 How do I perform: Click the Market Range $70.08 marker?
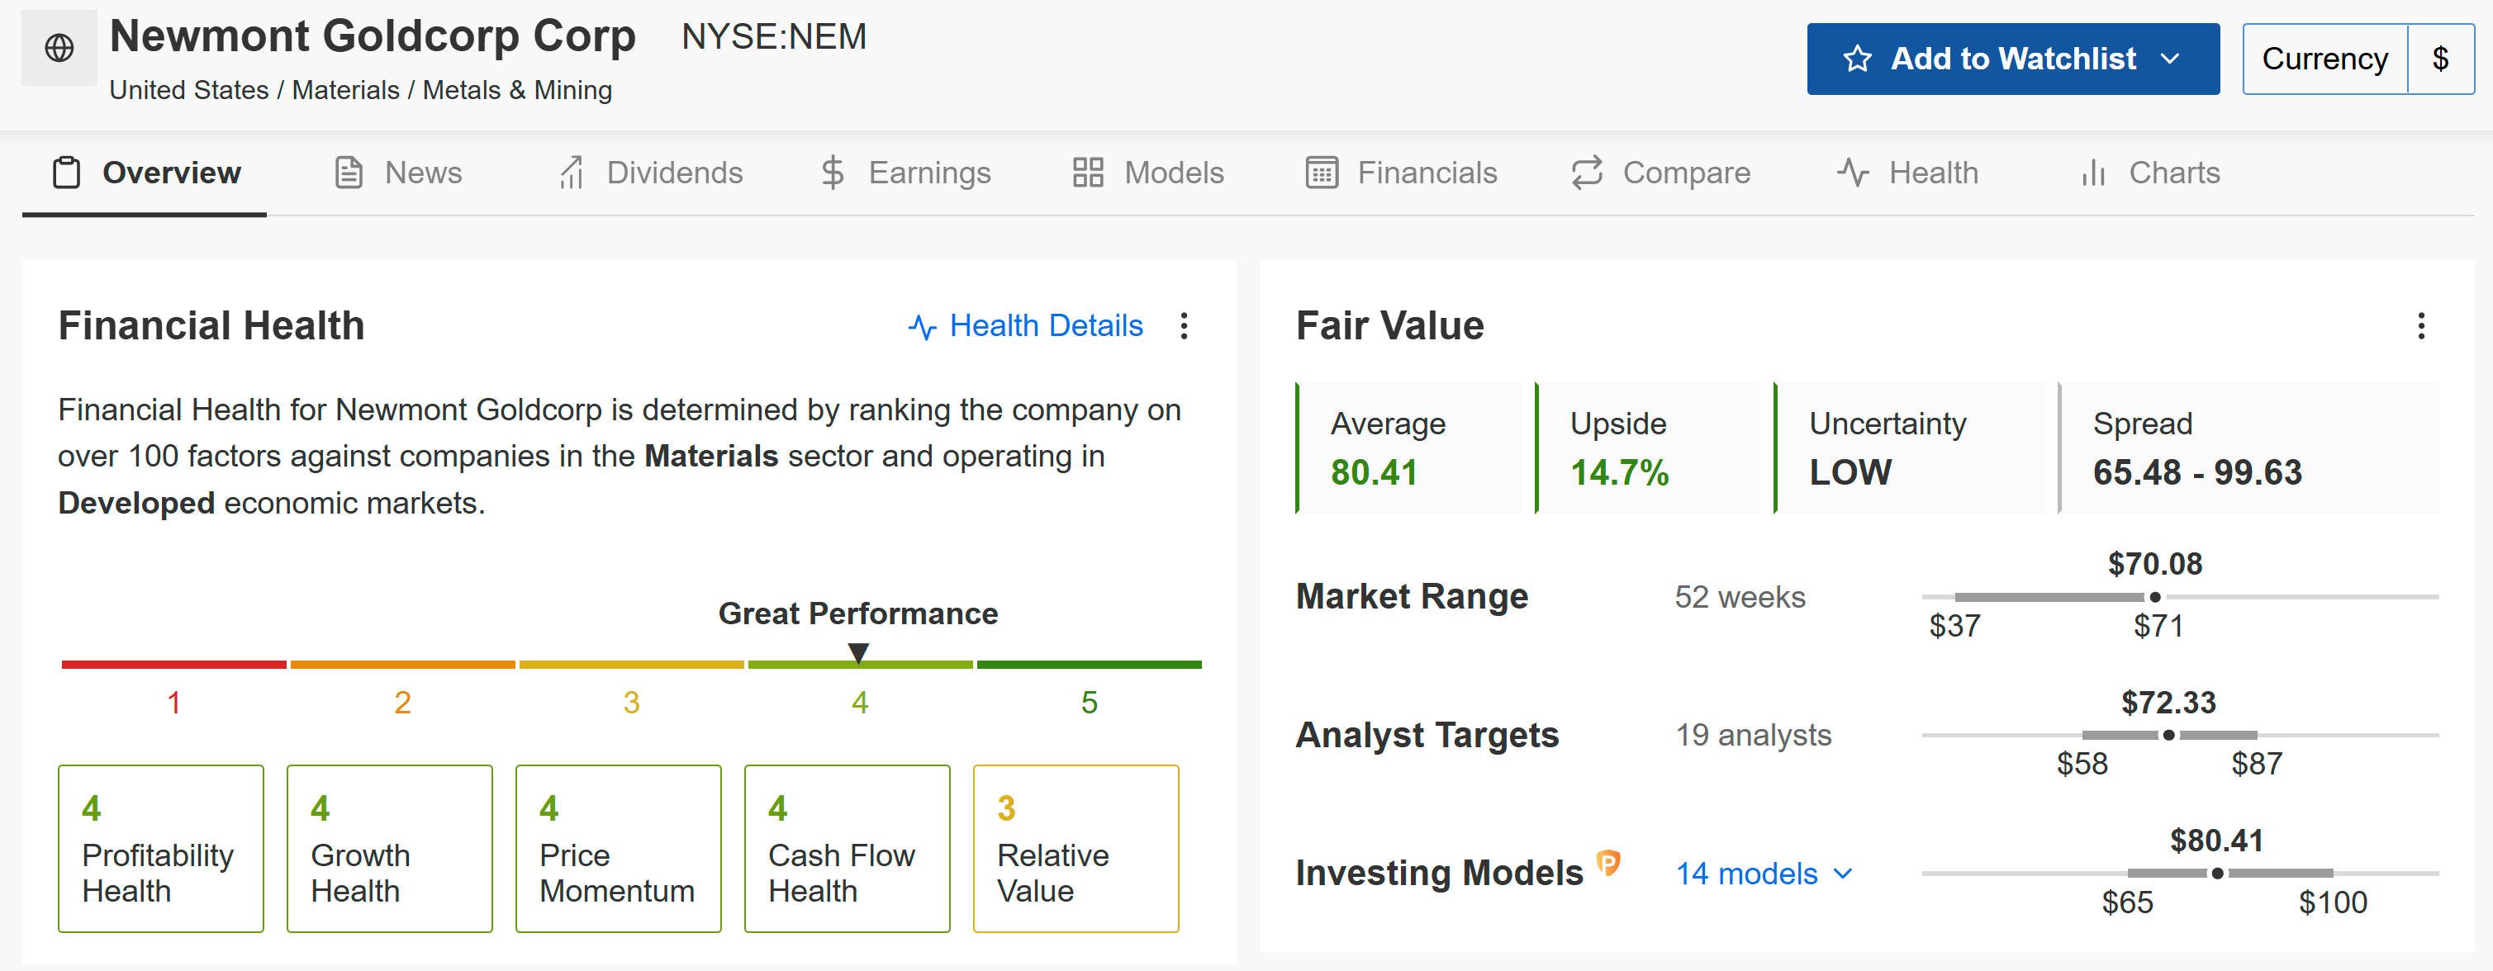(x=2155, y=598)
